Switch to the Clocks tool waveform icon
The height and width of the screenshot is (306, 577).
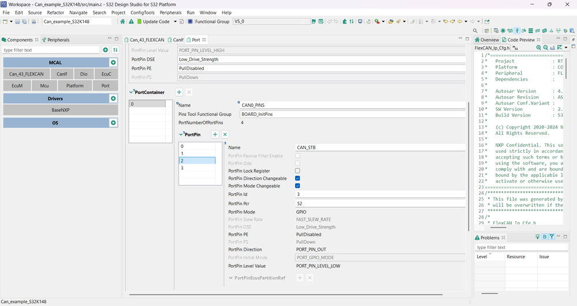coord(509,31)
